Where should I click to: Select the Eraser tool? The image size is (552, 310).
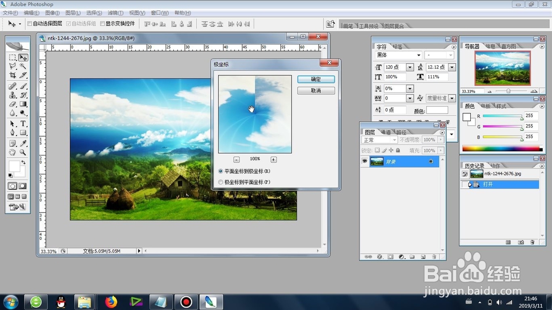(x=13, y=104)
